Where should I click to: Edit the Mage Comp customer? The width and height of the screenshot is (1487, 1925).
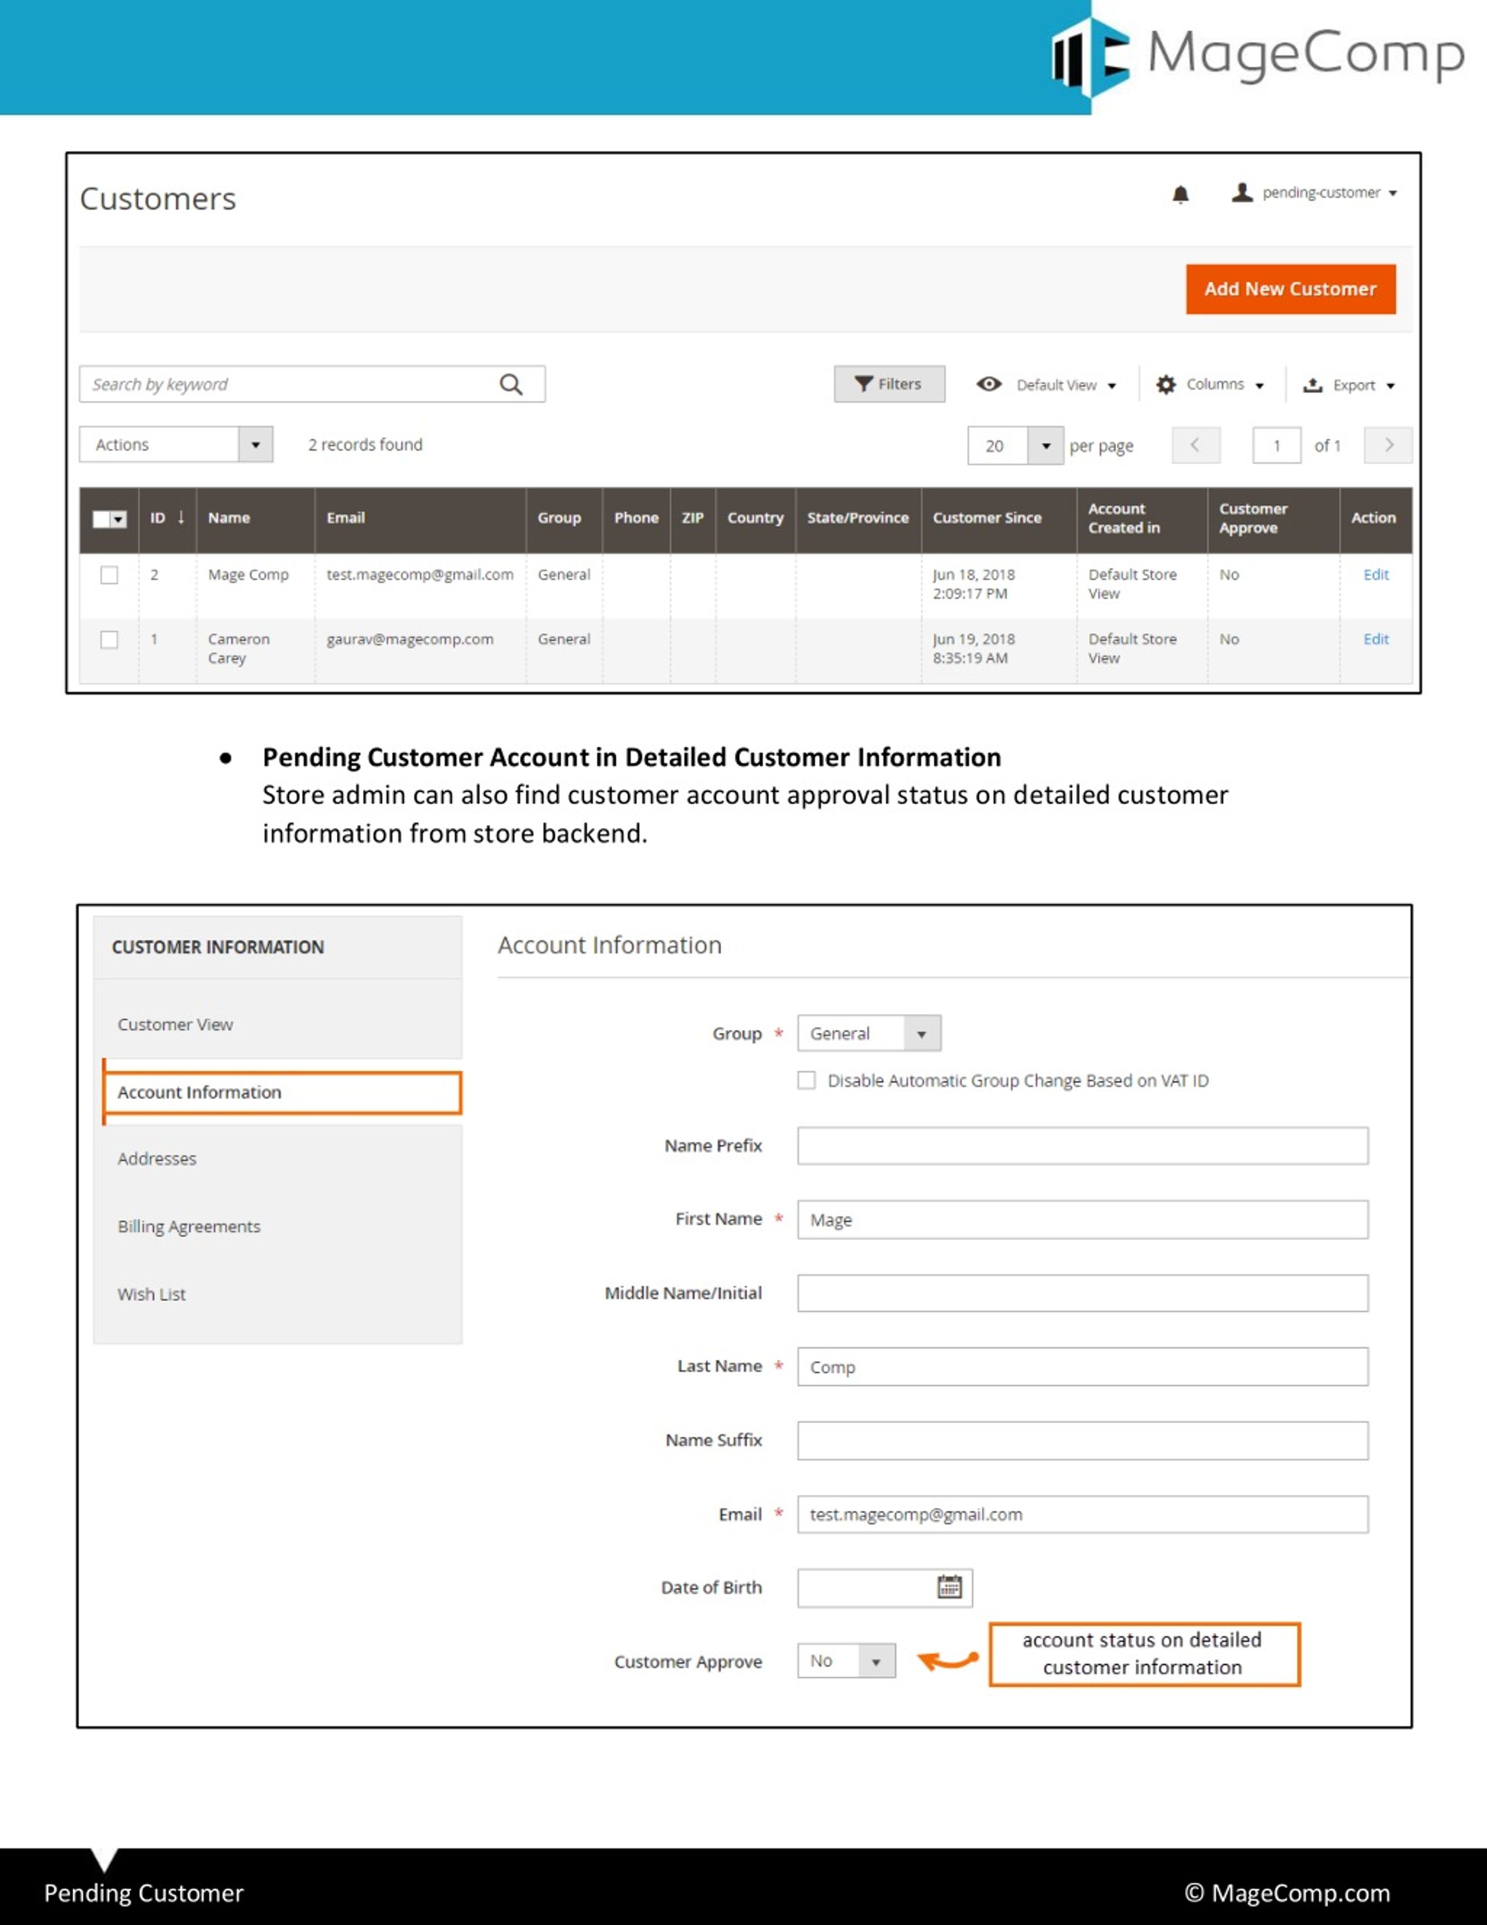(x=1375, y=575)
